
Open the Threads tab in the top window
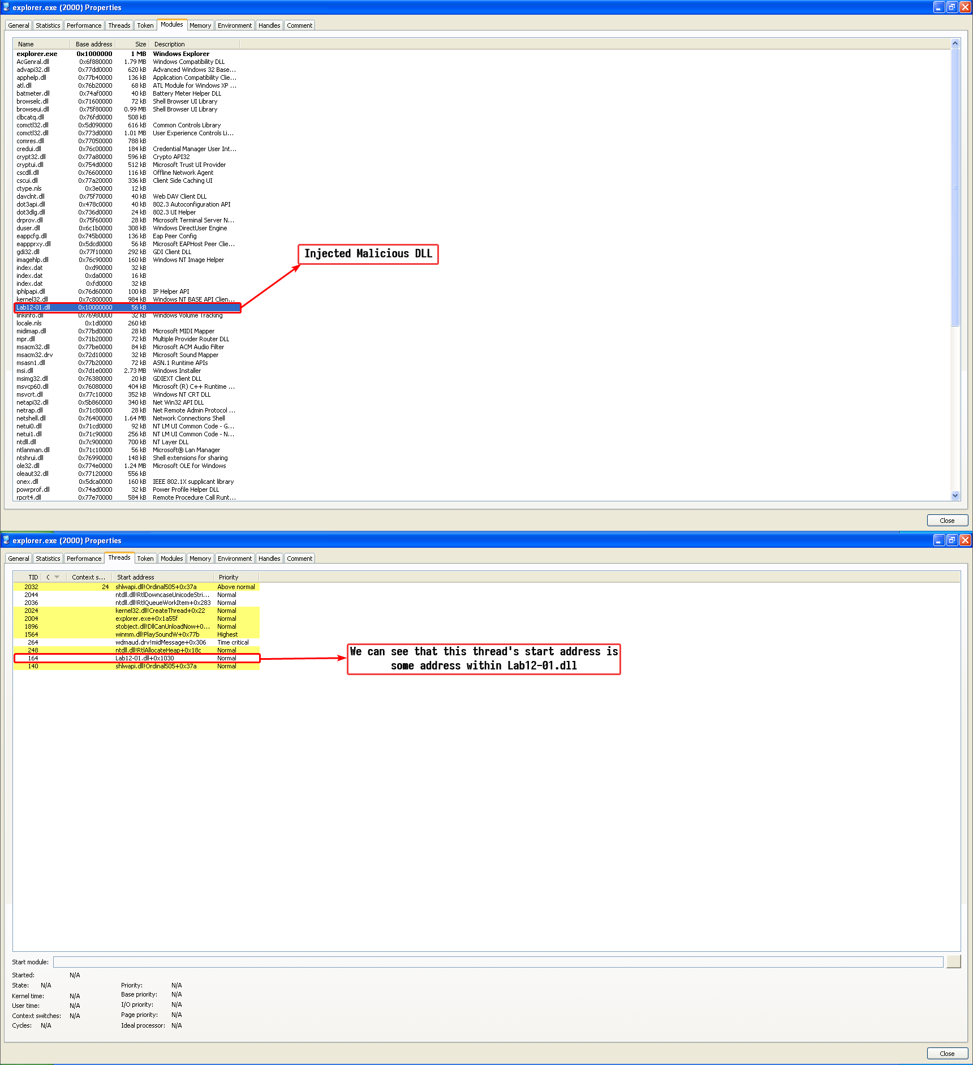click(119, 25)
